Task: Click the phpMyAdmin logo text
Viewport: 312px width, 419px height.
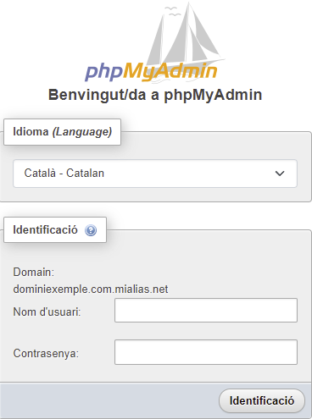Action: coord(151,72)
